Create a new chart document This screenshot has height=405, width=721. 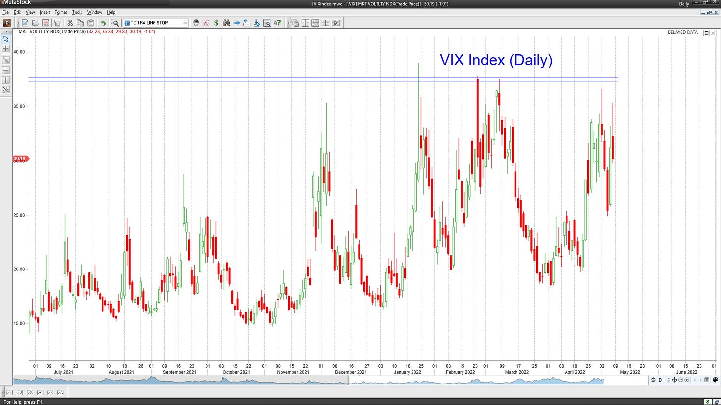point(25,23)
